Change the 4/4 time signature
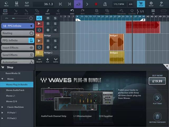Screen dimensions: 169x127 [x=130, y=4]
